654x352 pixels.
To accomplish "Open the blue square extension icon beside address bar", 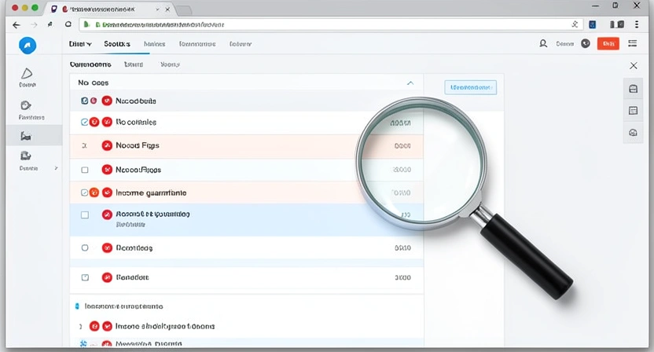I will click(592, 24).
